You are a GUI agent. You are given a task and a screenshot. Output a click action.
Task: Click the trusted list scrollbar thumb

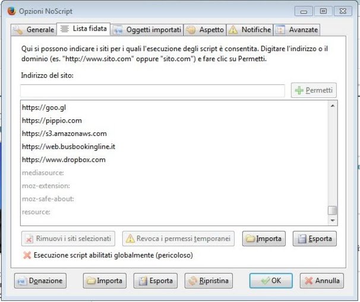coord(333,210)
